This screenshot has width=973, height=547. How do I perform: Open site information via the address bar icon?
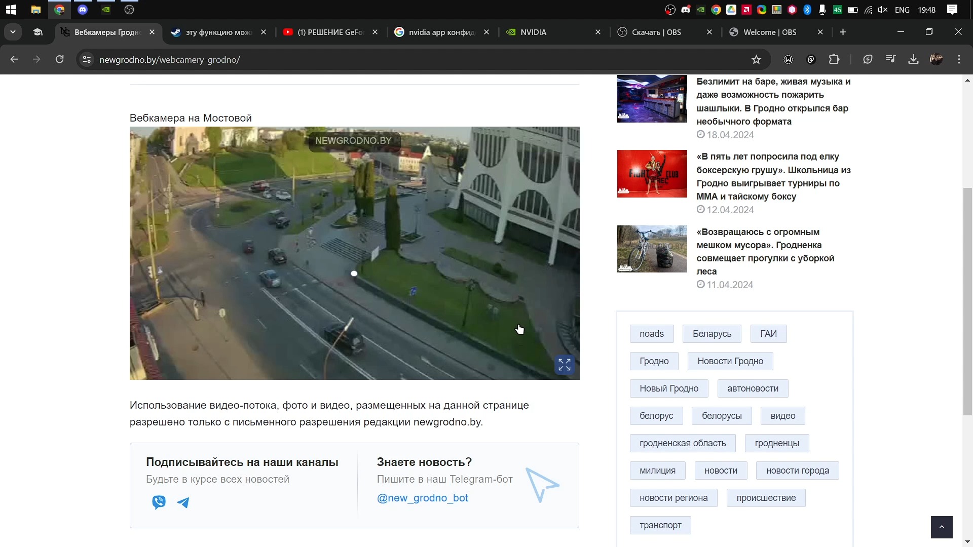pos(87,59)
